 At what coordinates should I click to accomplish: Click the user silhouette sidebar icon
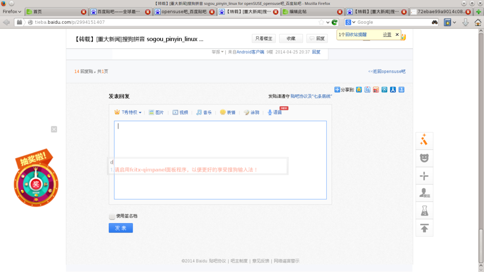(x=424, y=193)
